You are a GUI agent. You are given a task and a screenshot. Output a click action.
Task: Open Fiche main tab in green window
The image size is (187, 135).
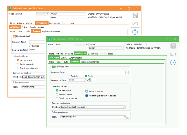52,54
